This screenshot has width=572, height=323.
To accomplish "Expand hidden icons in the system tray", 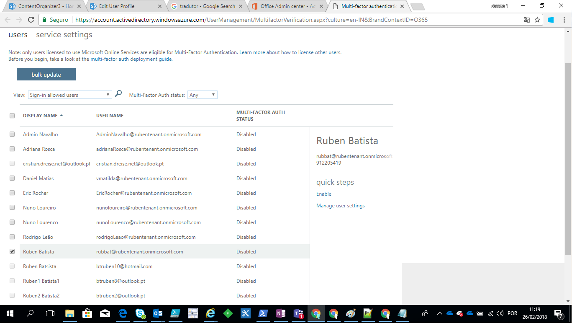I will point(439,313).
